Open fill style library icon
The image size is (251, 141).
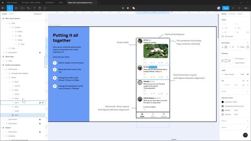(243, 81)
